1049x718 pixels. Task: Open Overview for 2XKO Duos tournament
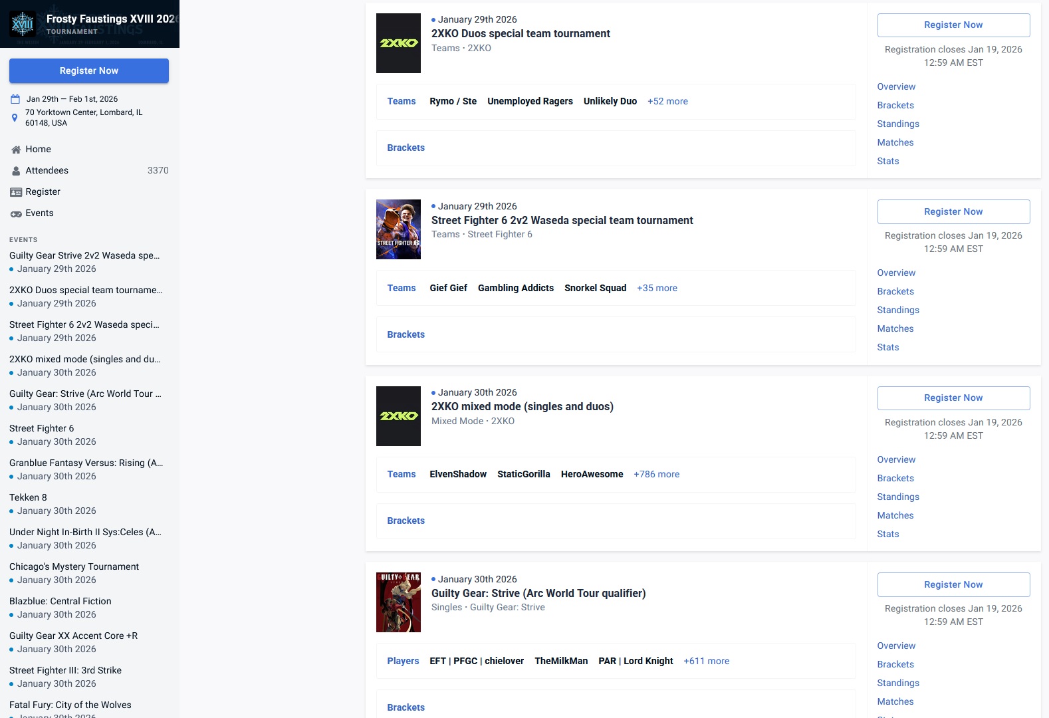896,87
